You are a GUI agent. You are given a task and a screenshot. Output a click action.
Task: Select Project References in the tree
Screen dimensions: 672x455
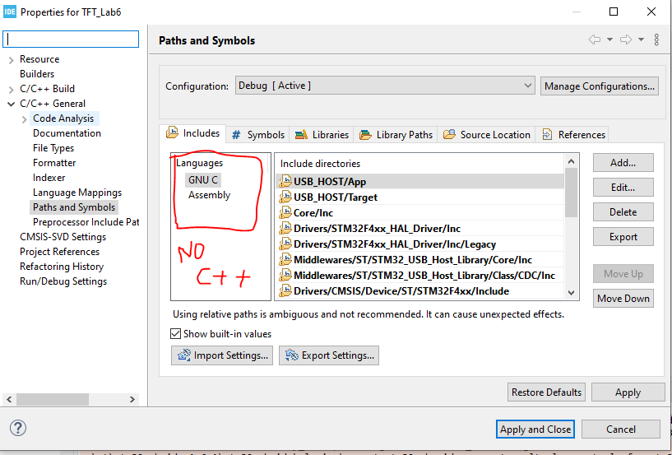[59, 251]
